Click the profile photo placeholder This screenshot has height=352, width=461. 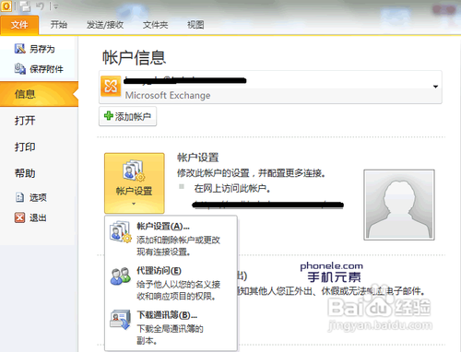(x=399, y=205)
